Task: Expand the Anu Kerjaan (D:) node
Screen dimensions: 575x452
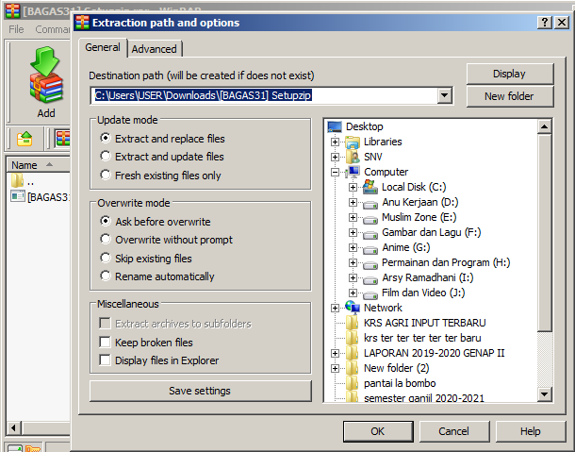Action: point(353,202)
